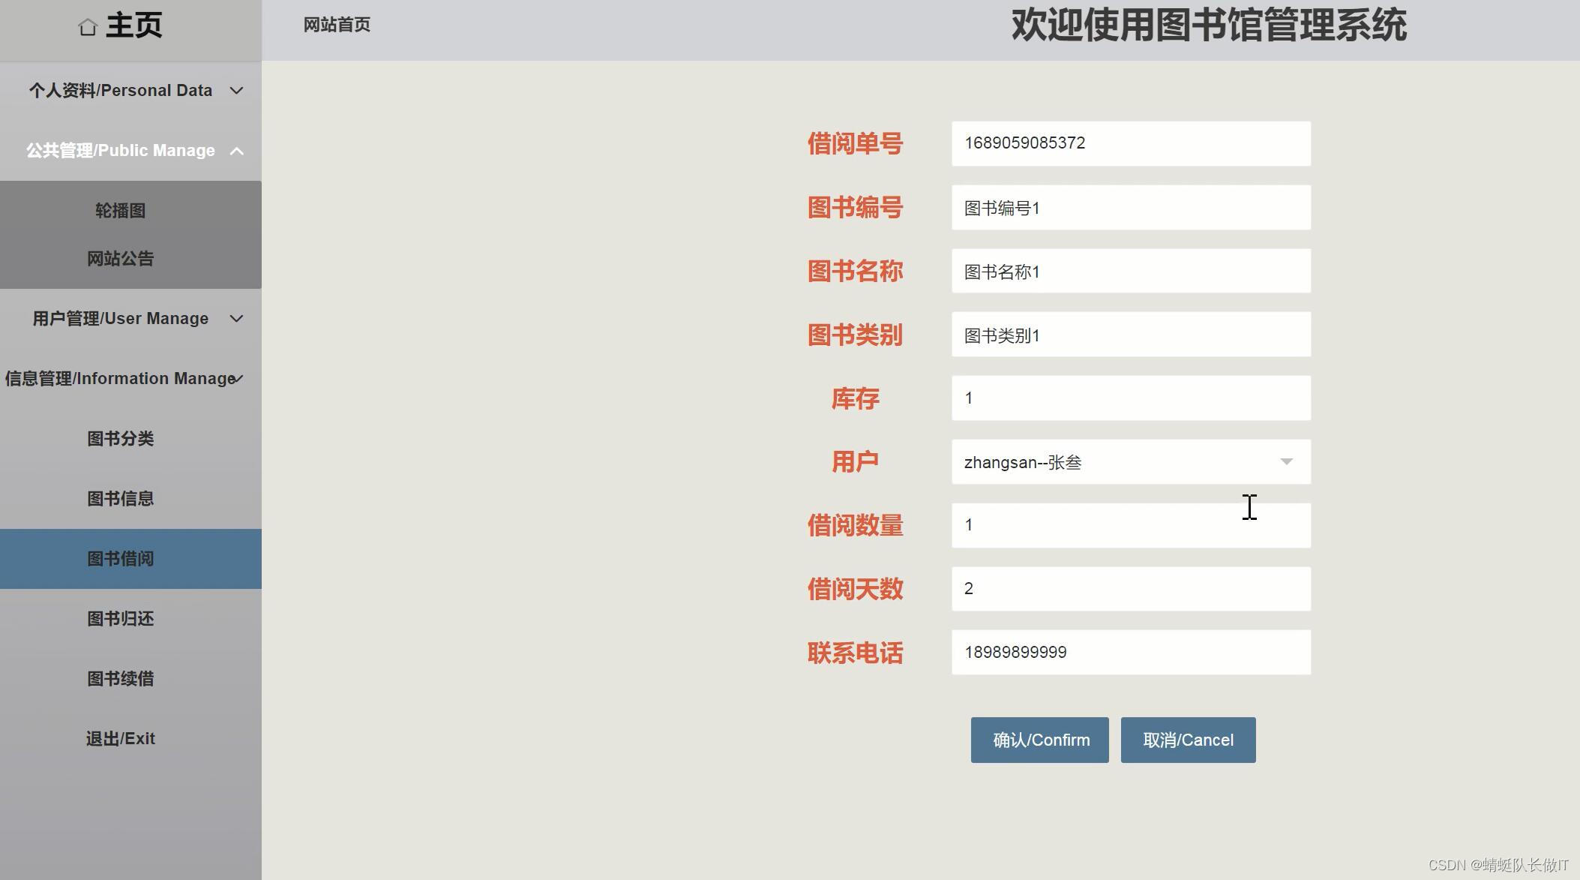Expand the 个人资料/Personal Data chevron

point(236,91)
